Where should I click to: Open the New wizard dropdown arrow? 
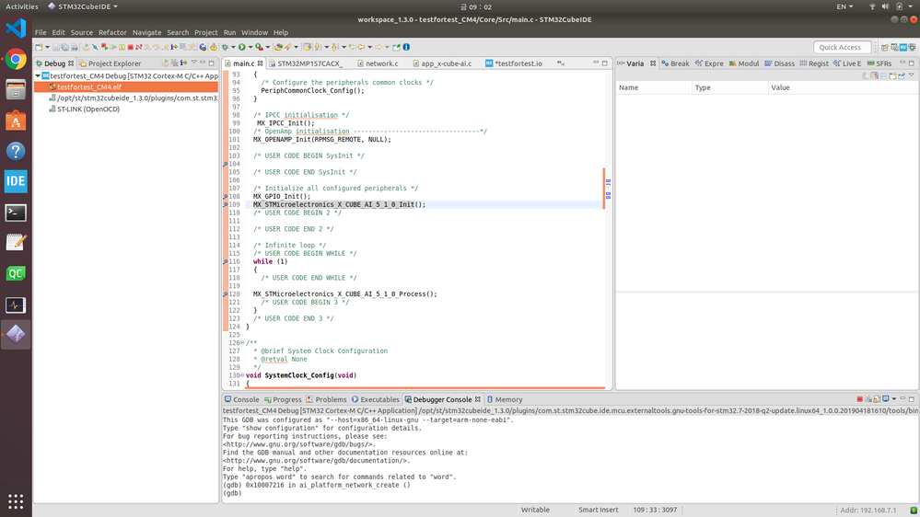click(48, 47)
